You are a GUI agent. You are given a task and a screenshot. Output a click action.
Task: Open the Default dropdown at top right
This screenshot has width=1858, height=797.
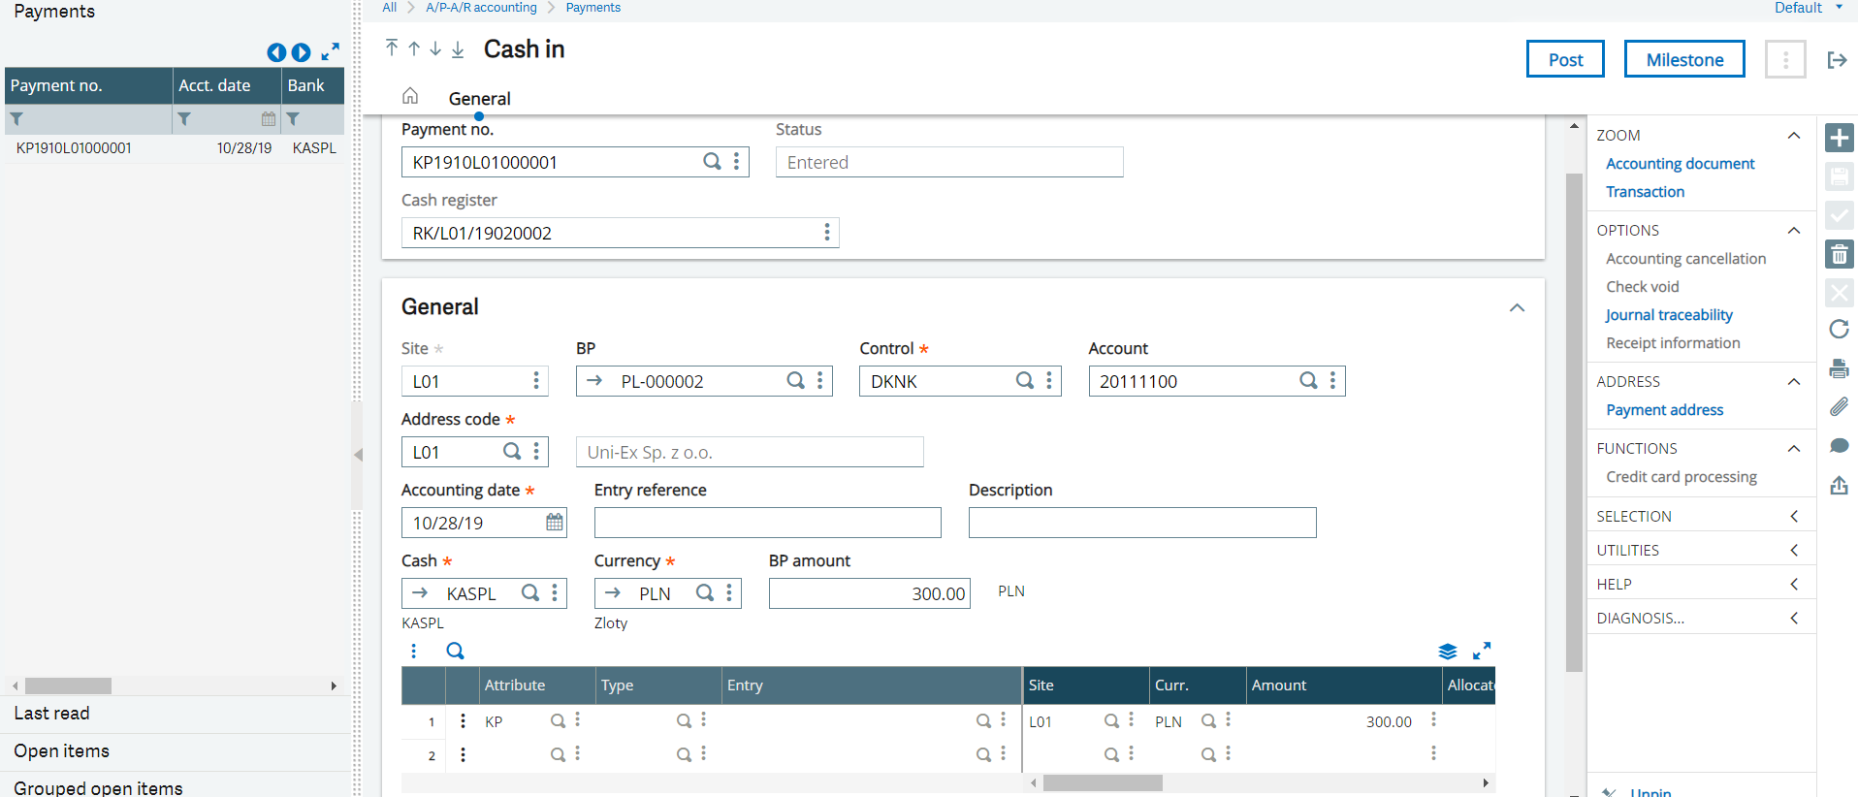pos(1808,8)
